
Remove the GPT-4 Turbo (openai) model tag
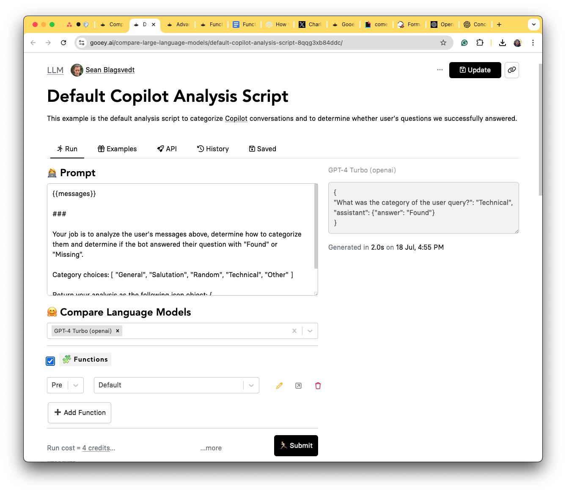pyautogui.click(x=118, y=331)
